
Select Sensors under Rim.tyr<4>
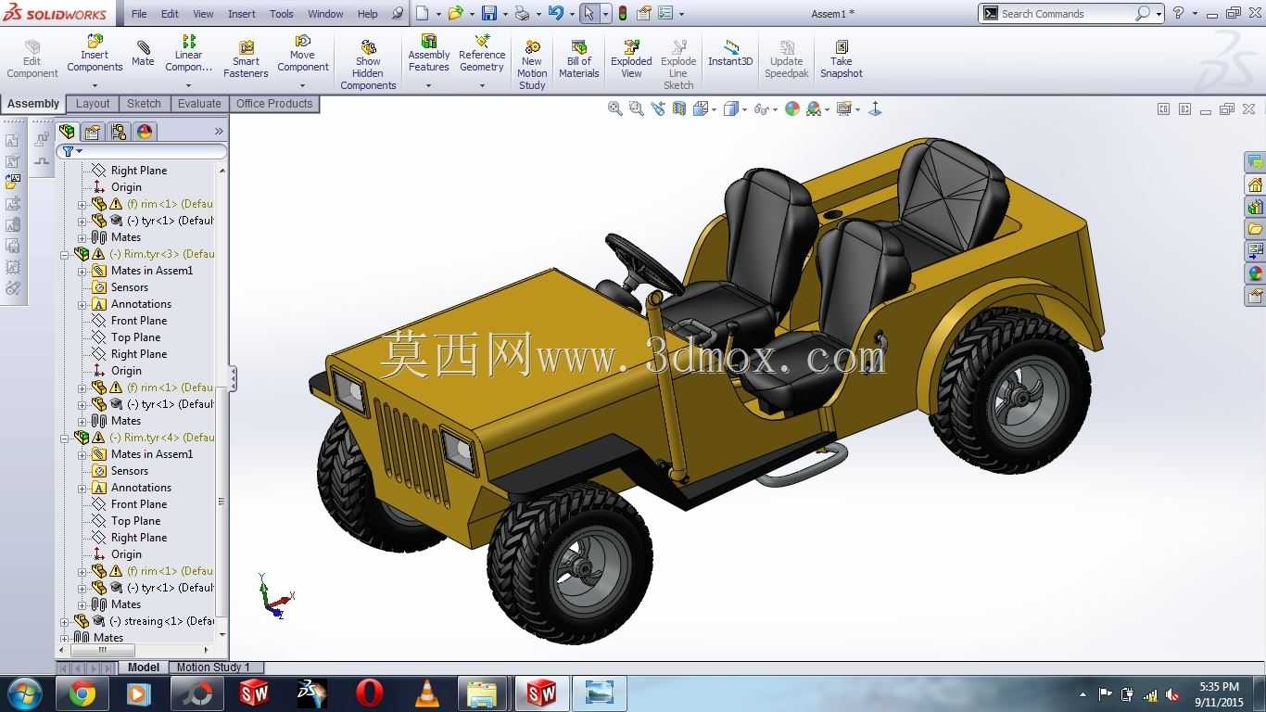point(129,471)
